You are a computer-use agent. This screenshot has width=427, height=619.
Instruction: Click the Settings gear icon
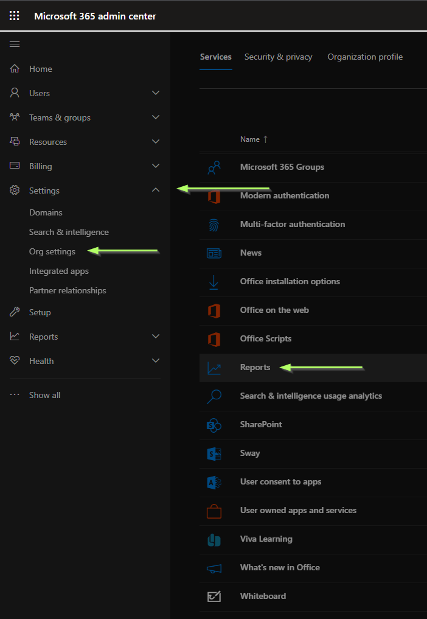[x=15, y=191]
